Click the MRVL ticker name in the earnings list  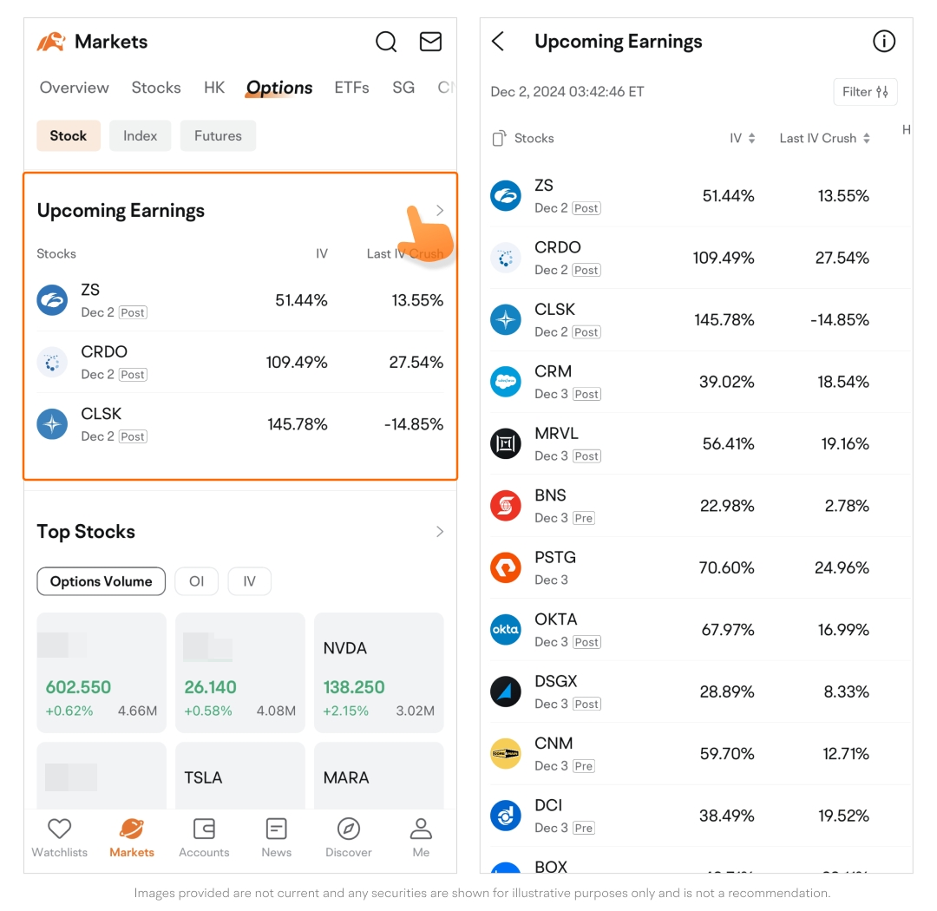(556, 434)
